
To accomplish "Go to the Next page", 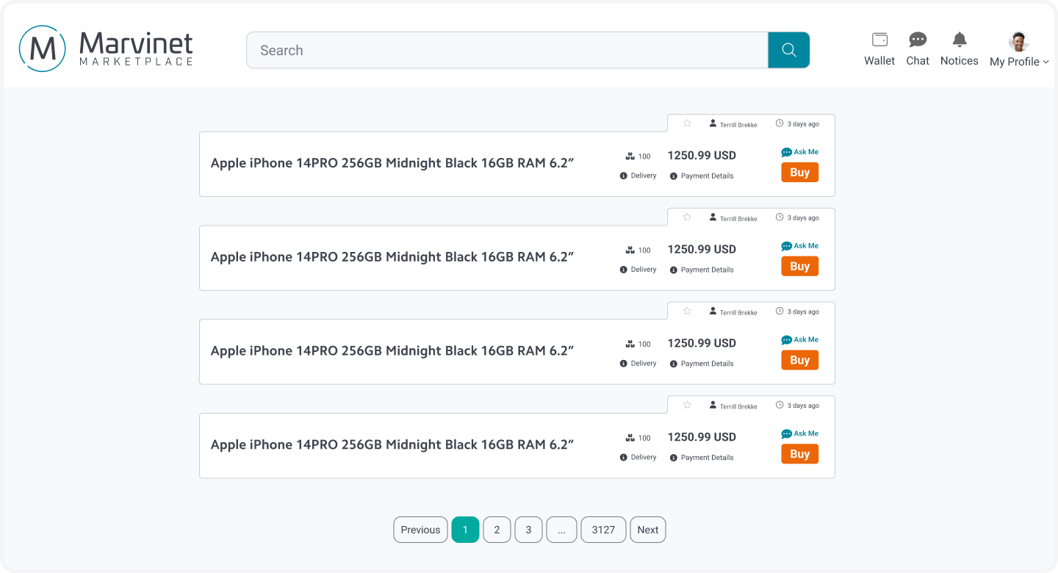I will pyautogui.click(x=648, y=530).
